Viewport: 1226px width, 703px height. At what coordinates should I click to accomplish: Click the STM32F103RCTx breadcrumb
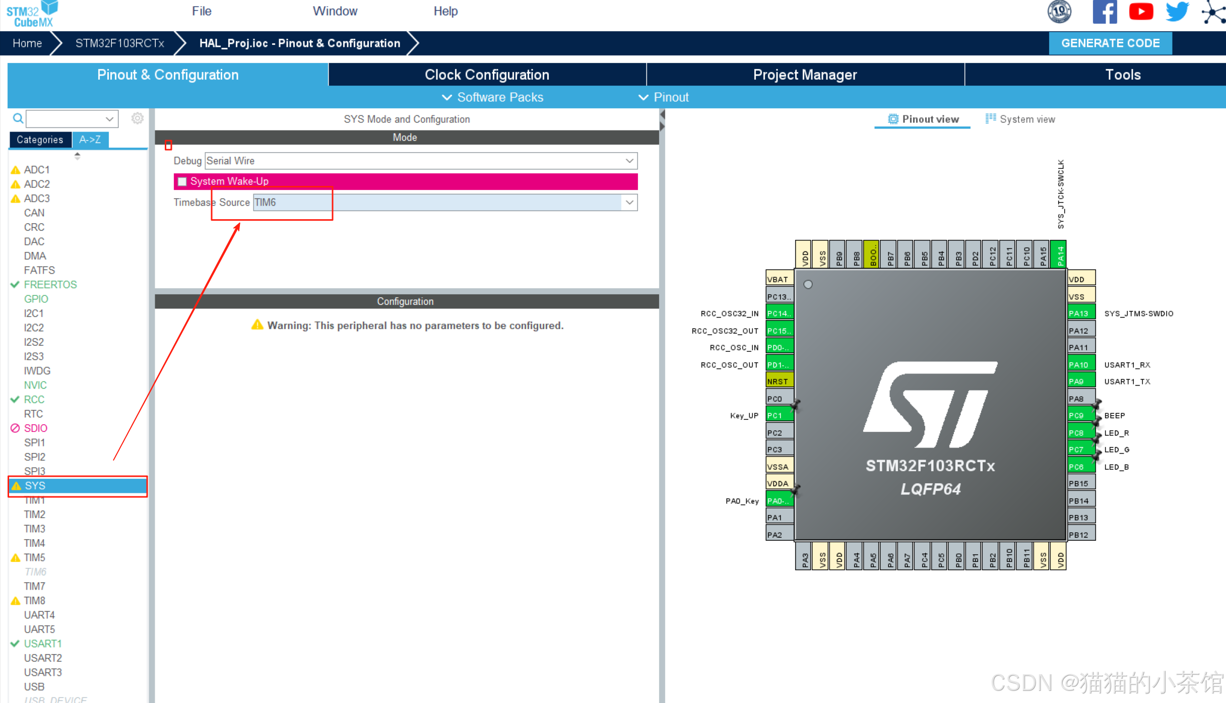pyautogui.click(x=120, y=43)
